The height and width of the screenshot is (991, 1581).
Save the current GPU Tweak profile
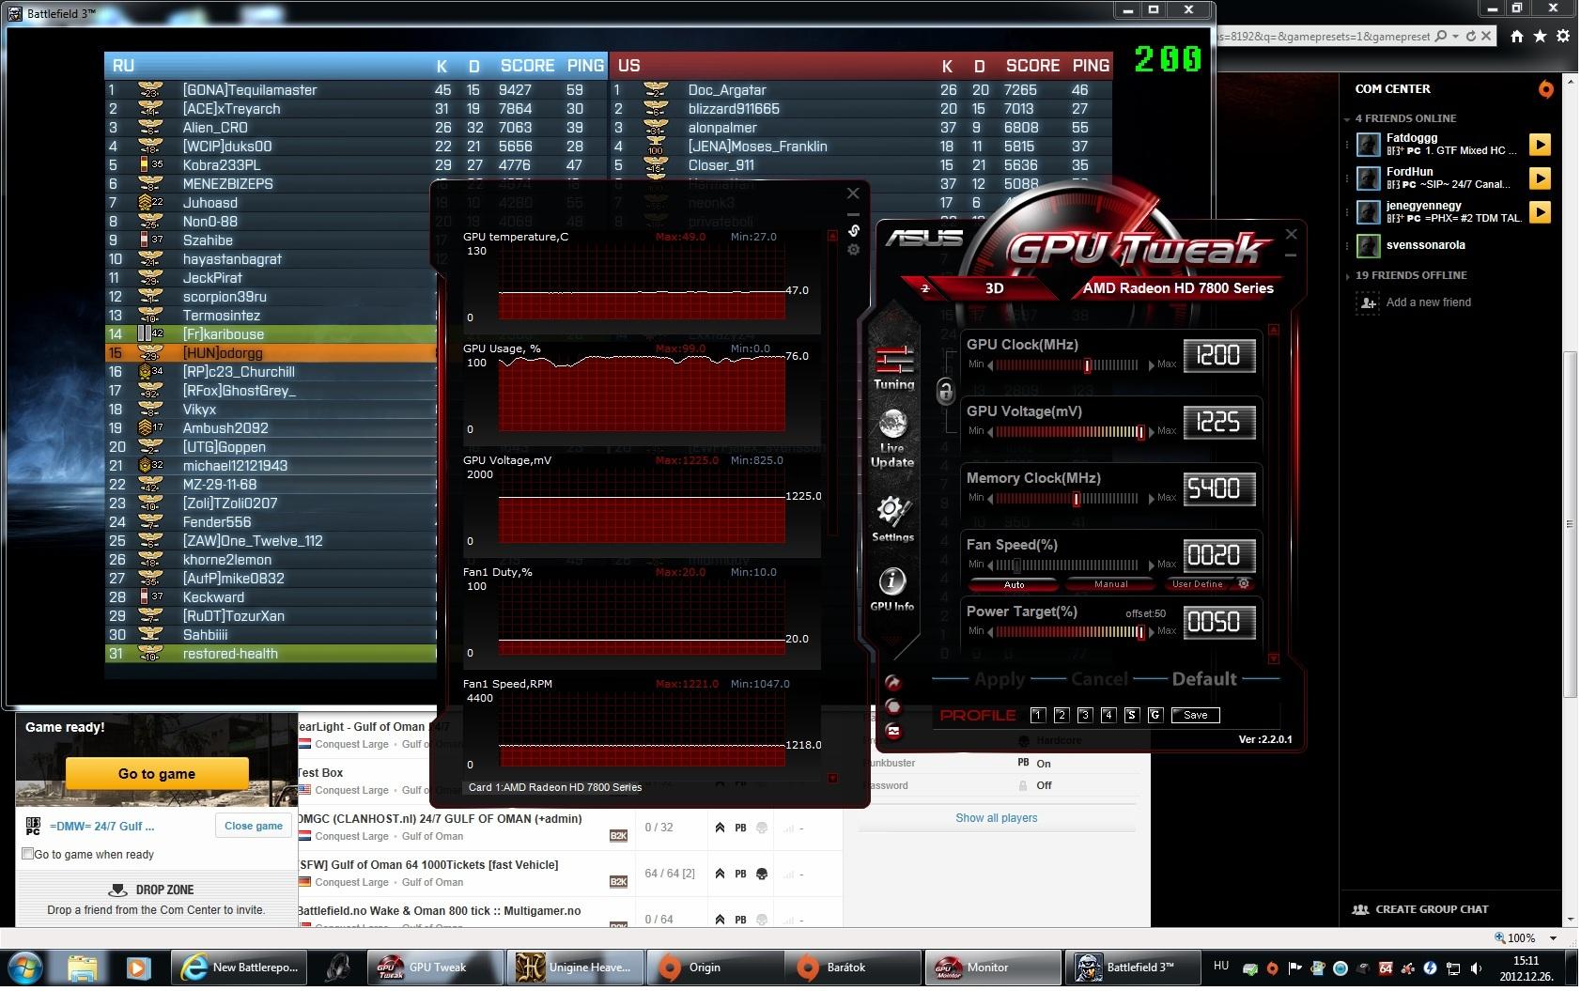pyautogui.click(x=1195, y=715)
